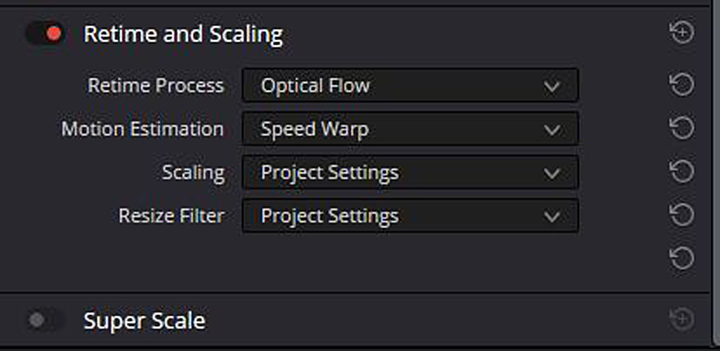Click the chevron arrow beside Speed Warp
Viewport: 720px width, 351px height.
(x=552, y=130)
